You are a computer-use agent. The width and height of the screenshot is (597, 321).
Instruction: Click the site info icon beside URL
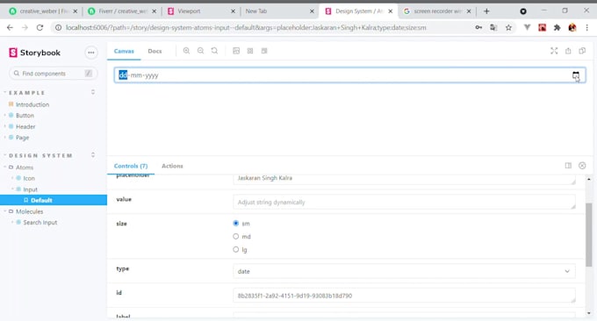pos(58,27)
